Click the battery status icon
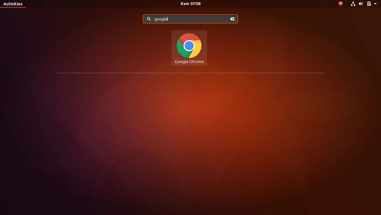The height and width of the screenshot is (215, 381). click(x=369, y=4)
